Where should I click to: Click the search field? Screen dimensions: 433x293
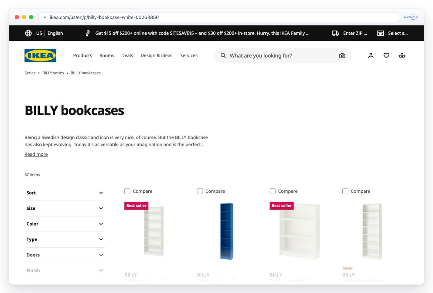282,55
